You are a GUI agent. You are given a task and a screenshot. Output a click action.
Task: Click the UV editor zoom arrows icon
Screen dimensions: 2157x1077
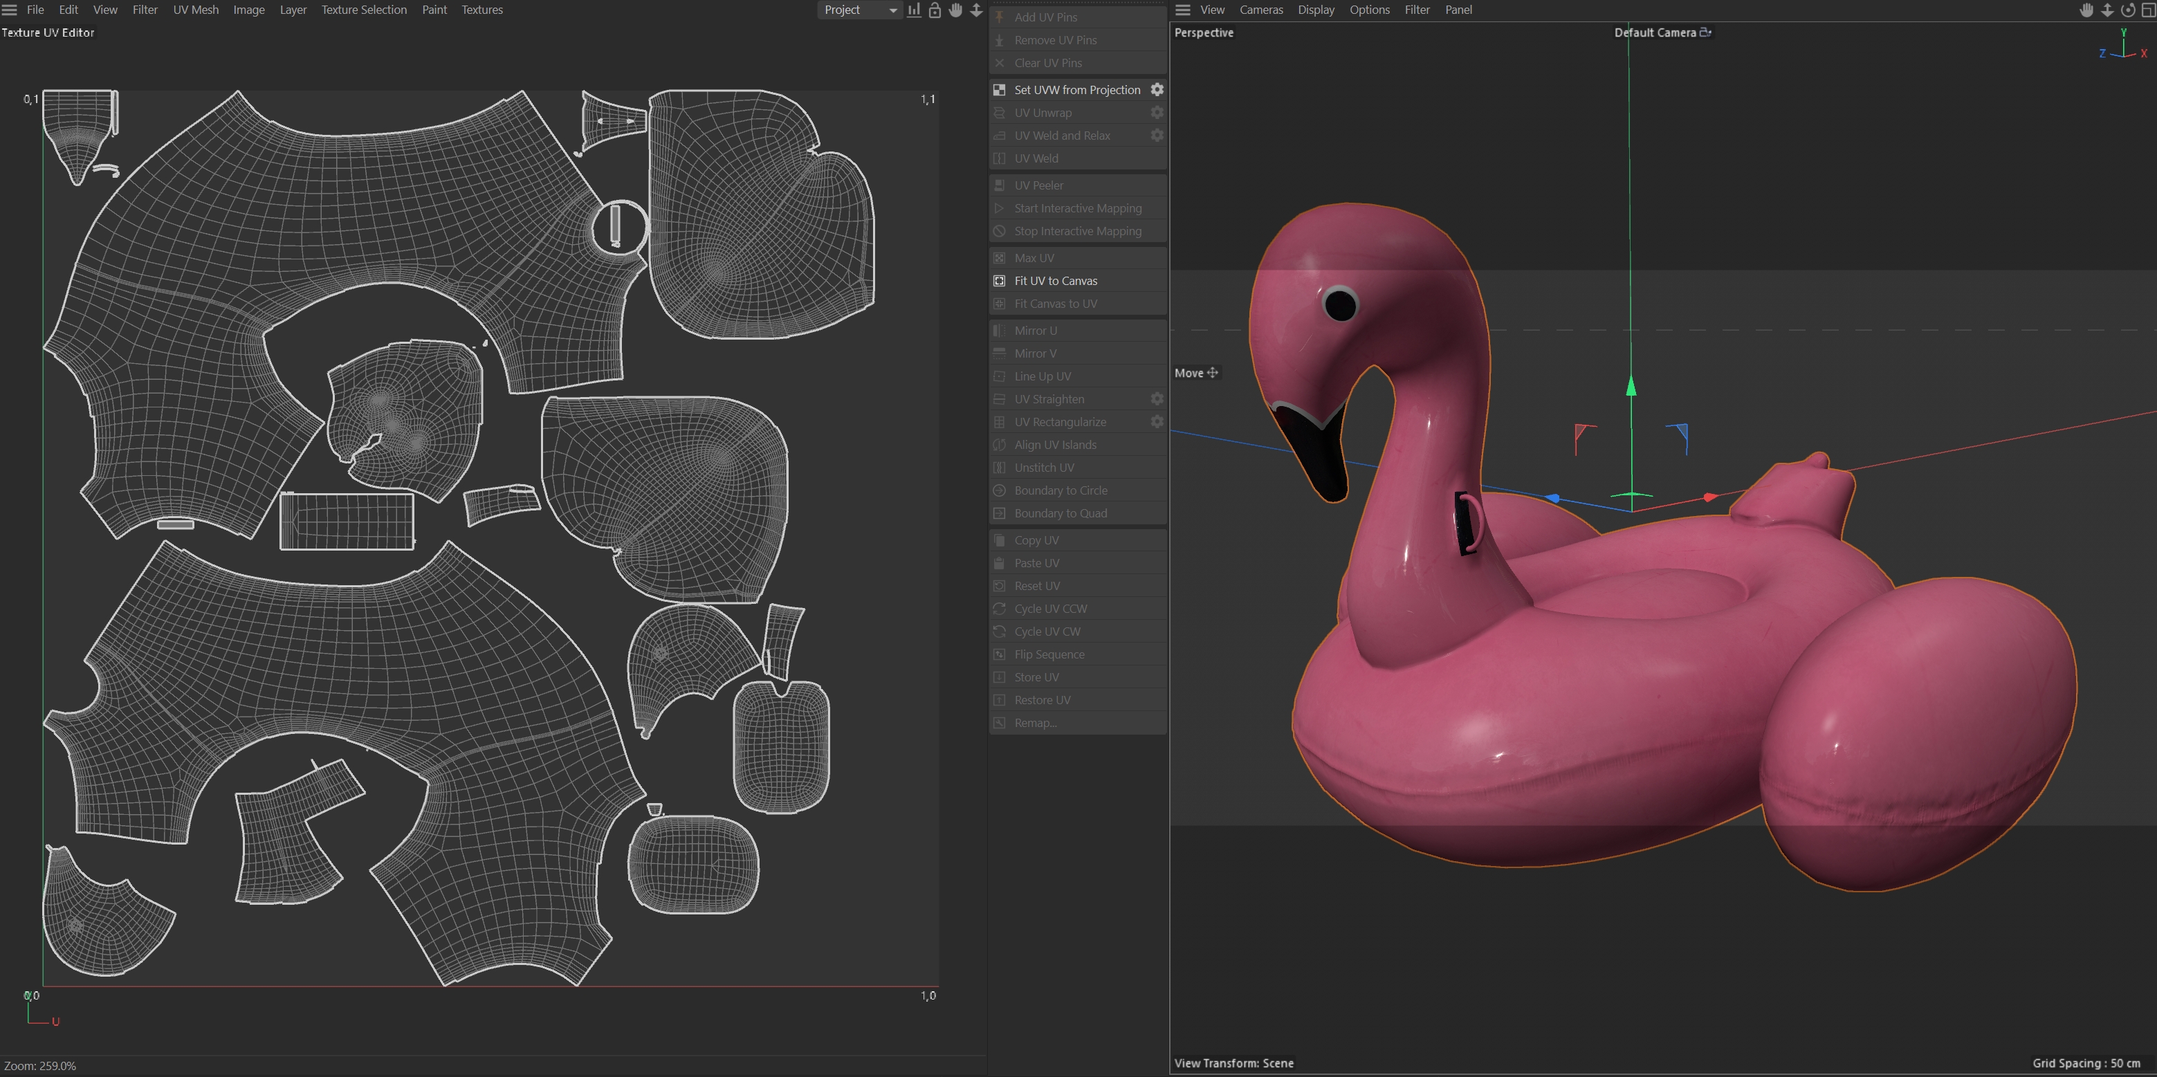(976, 10)
